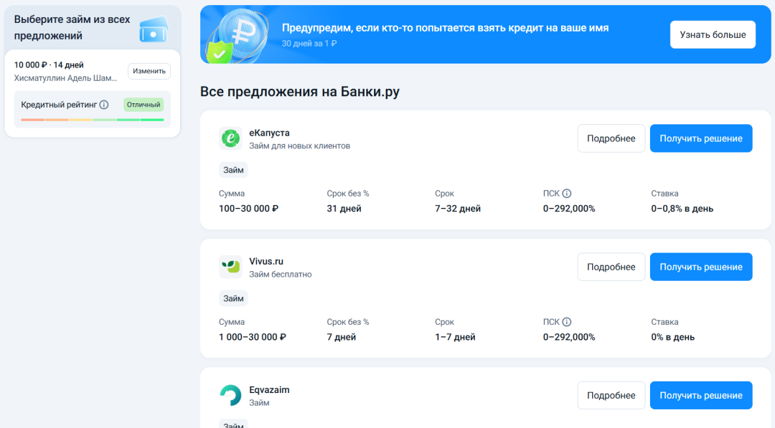Screen dimensions: 775x428
Task: Click the ruble shield icon in banner
Action: click(x=238, y=37)
